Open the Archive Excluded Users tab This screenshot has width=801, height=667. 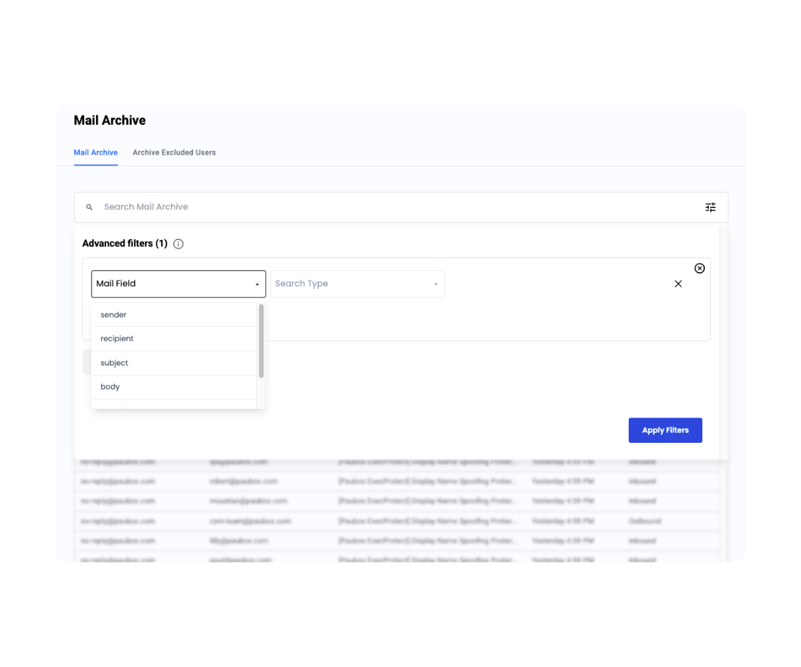pyautogui.click(x=174, y=153)
